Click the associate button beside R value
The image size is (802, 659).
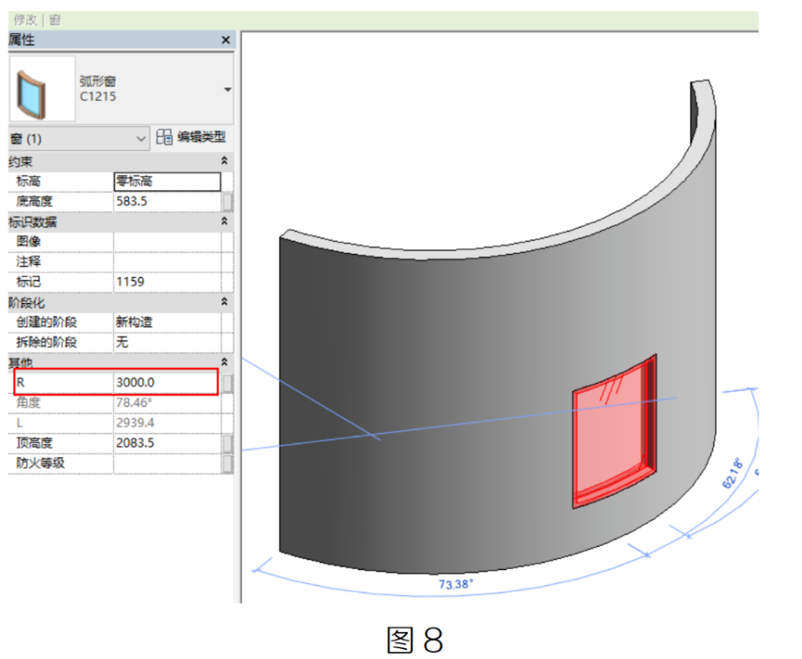click(228, 382)
